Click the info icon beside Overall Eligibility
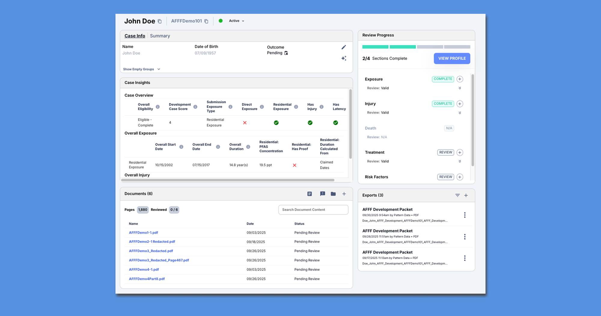 click(158, 107)
